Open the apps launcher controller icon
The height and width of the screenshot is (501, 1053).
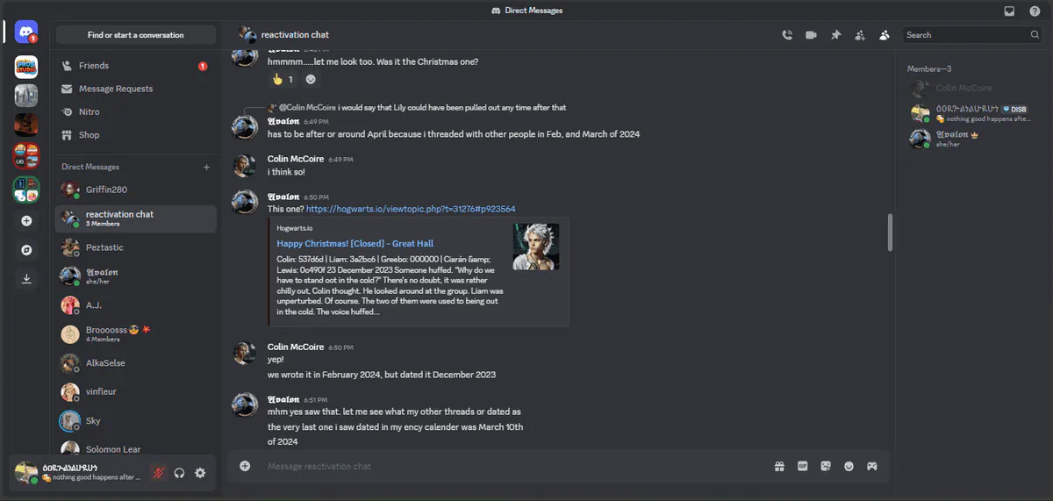[872, 466]
